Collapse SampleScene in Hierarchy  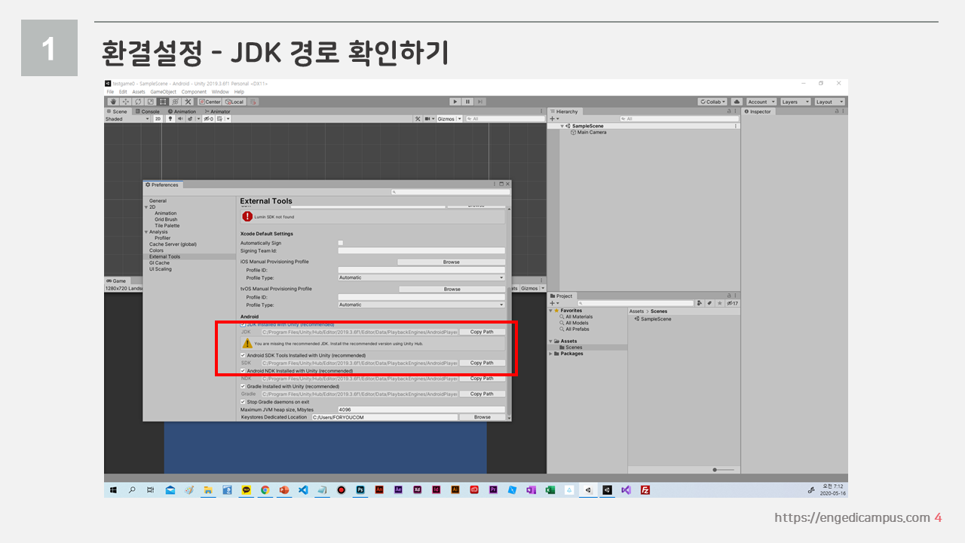562,126
